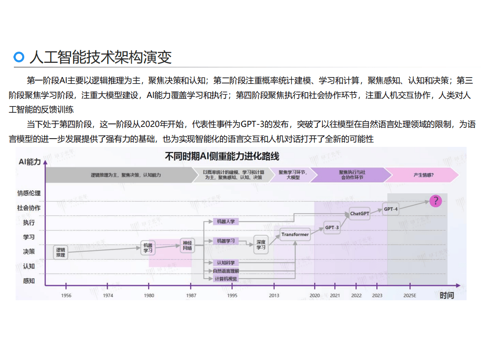The image size is (487, 344).
Task: Click the 2022 year label
Action: [356, 295]
